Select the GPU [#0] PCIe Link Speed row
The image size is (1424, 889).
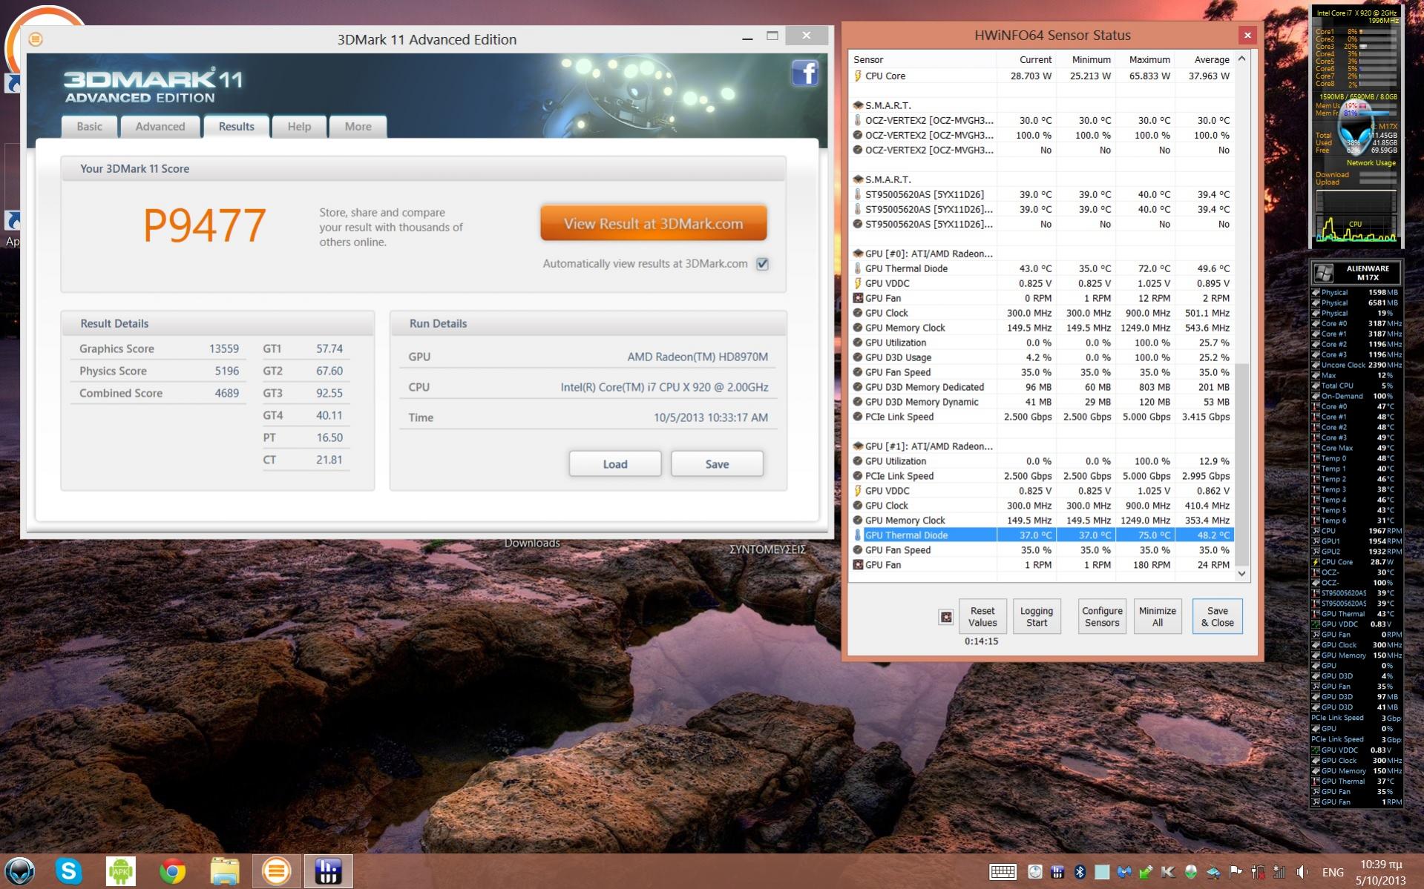click(x=1041, y=417)
